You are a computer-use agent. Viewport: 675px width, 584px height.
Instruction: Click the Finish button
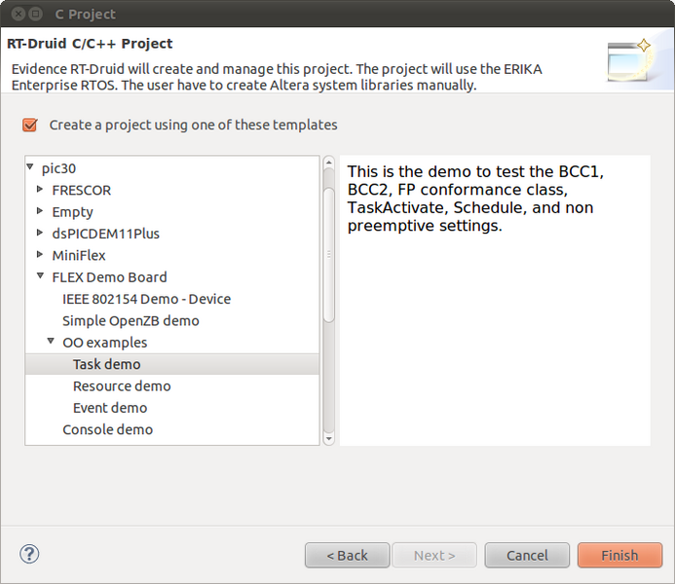(619, 555)
